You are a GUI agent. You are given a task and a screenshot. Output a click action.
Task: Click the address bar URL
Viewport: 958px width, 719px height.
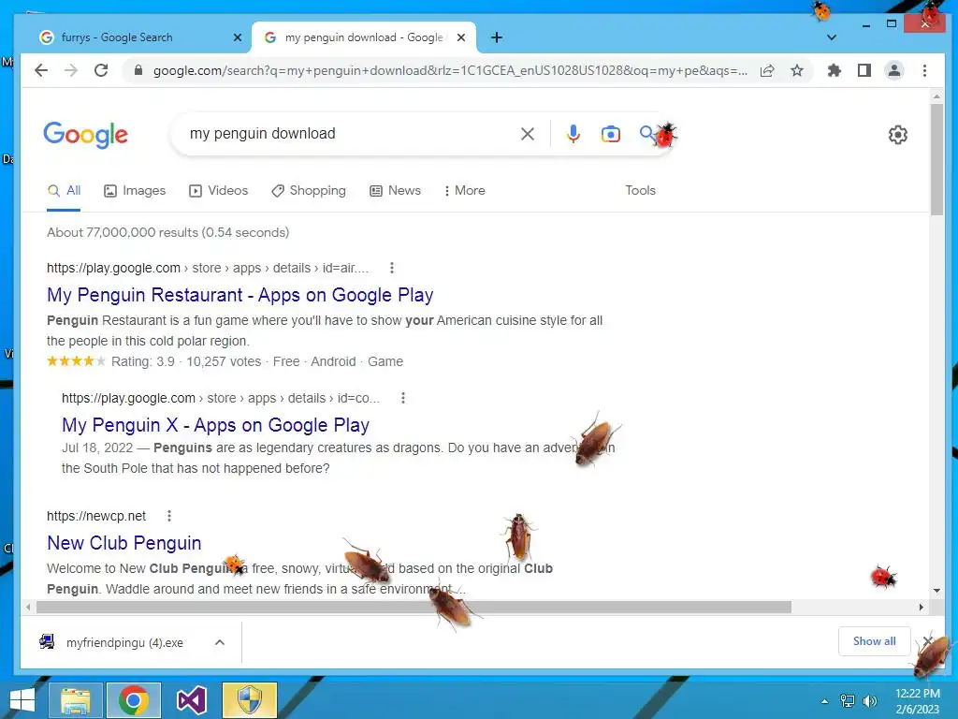tap(450, 70)
